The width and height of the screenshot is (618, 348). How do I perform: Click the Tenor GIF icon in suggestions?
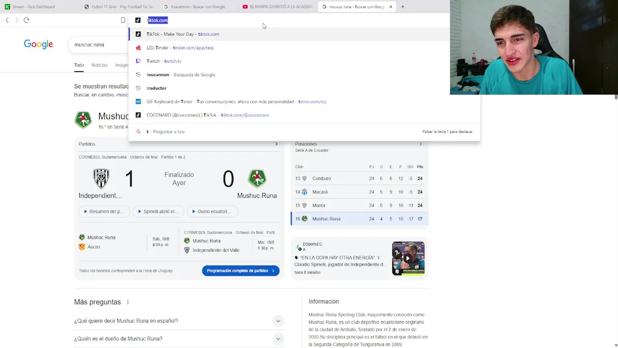[138, 101]
